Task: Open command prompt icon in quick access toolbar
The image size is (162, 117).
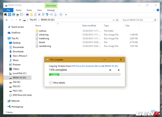Action: [6, 14]
